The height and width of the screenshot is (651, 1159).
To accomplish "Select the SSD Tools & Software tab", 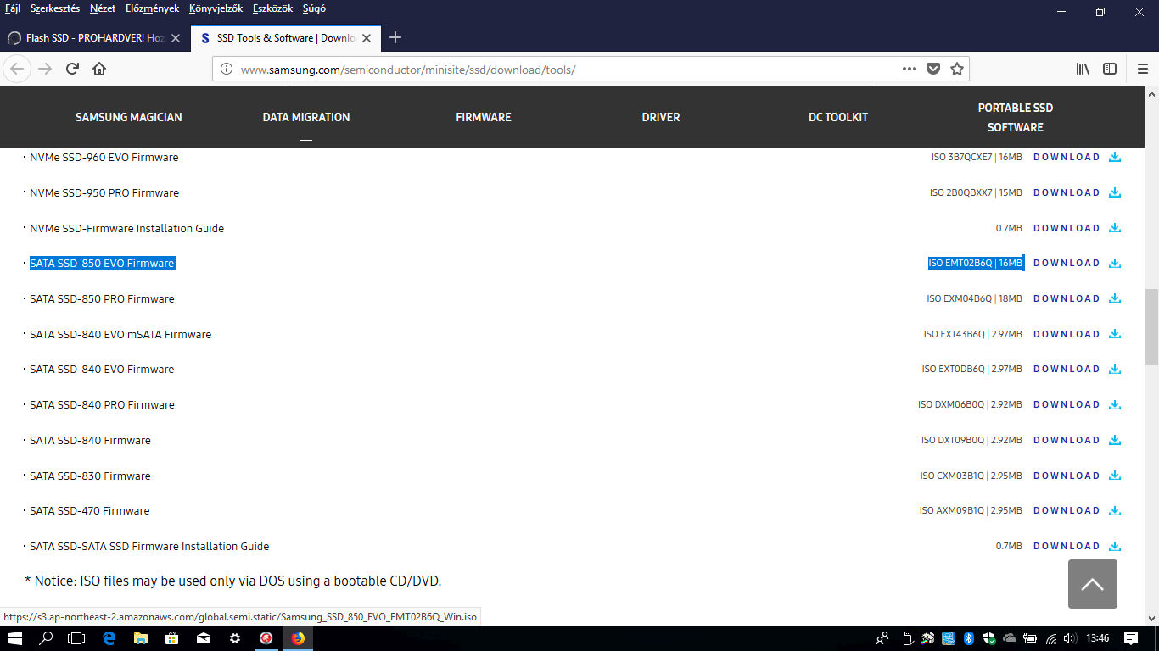I will pos(286,38).
